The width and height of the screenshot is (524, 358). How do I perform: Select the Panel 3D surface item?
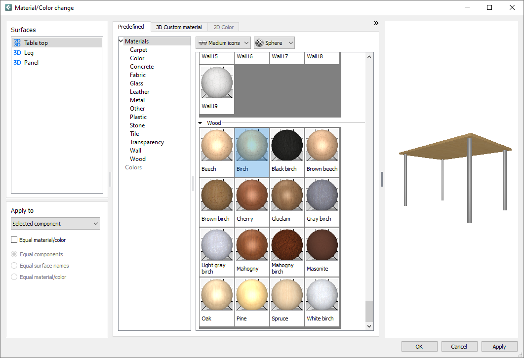[31, 62]
